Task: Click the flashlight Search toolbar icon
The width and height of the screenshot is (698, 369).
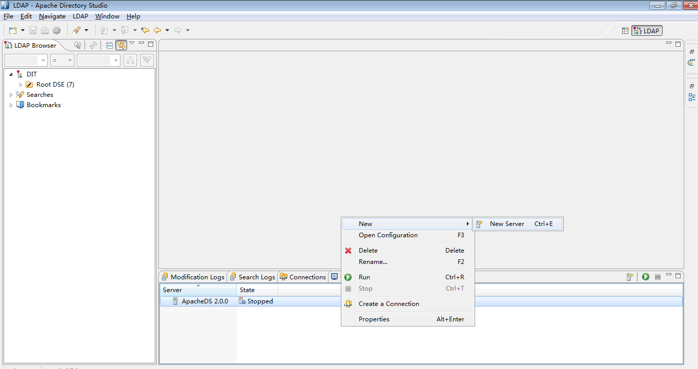Action: coord(76,30)
